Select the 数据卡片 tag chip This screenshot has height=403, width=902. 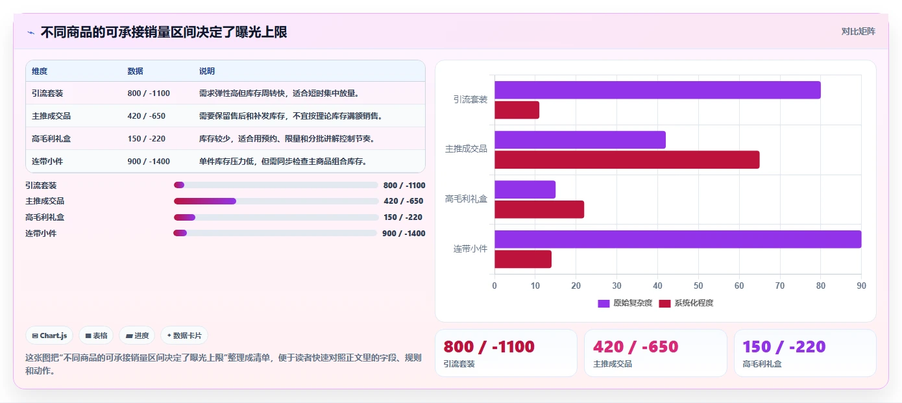(x=184, y=336)
